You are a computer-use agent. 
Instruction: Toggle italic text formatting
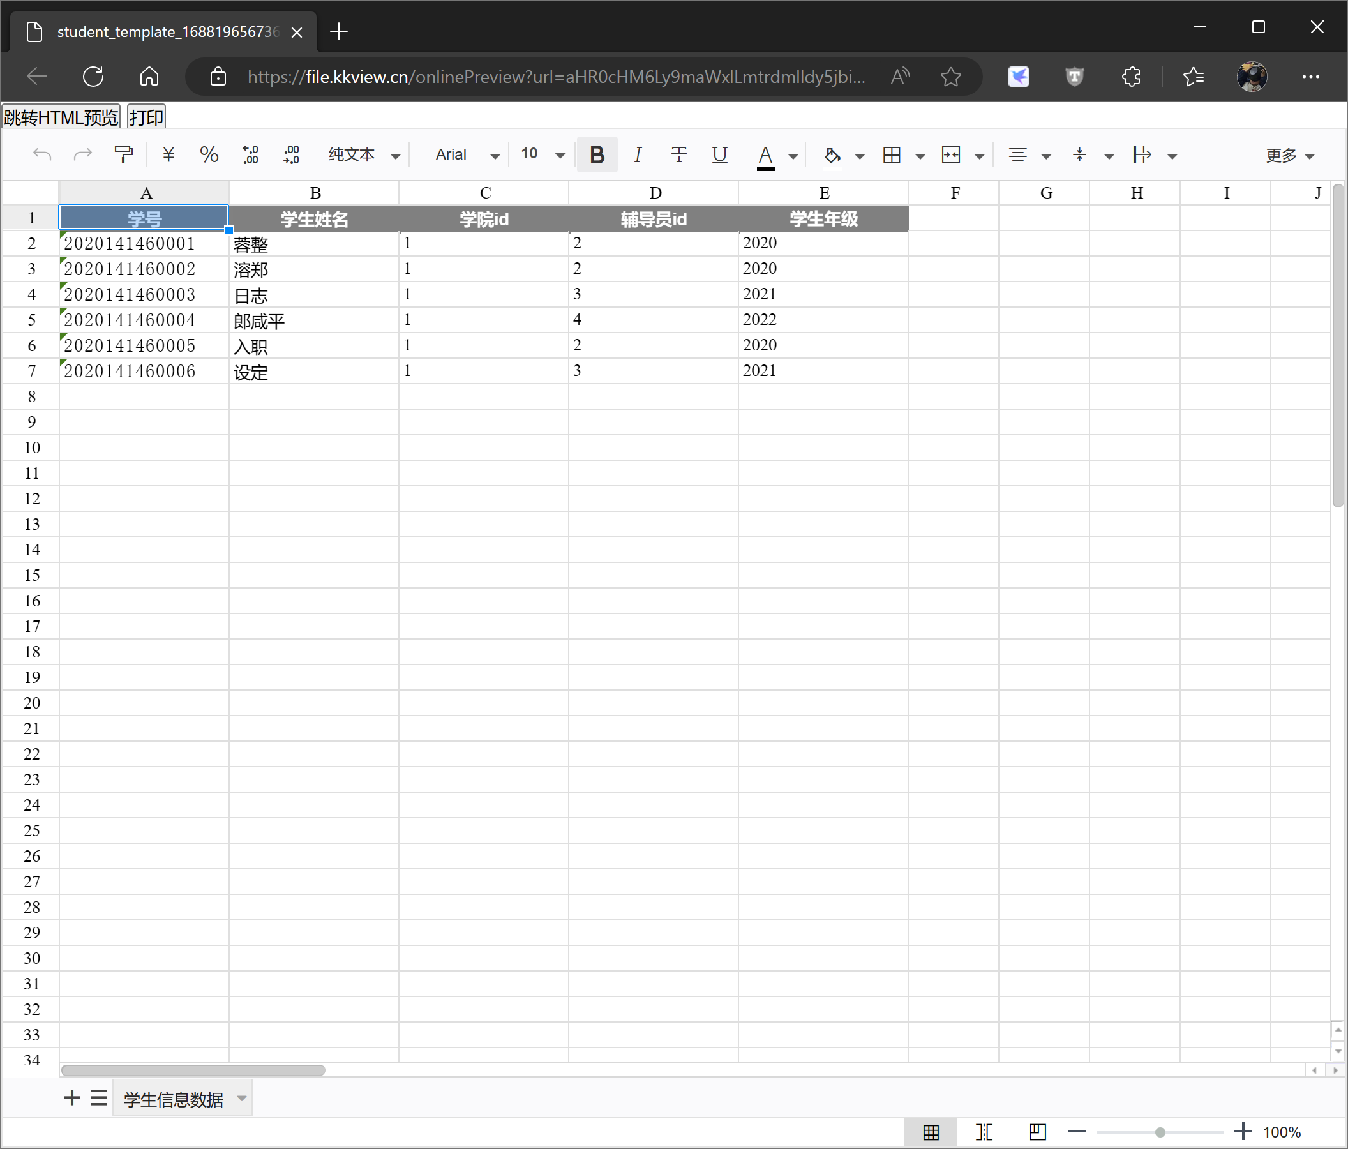coord(638,155)
